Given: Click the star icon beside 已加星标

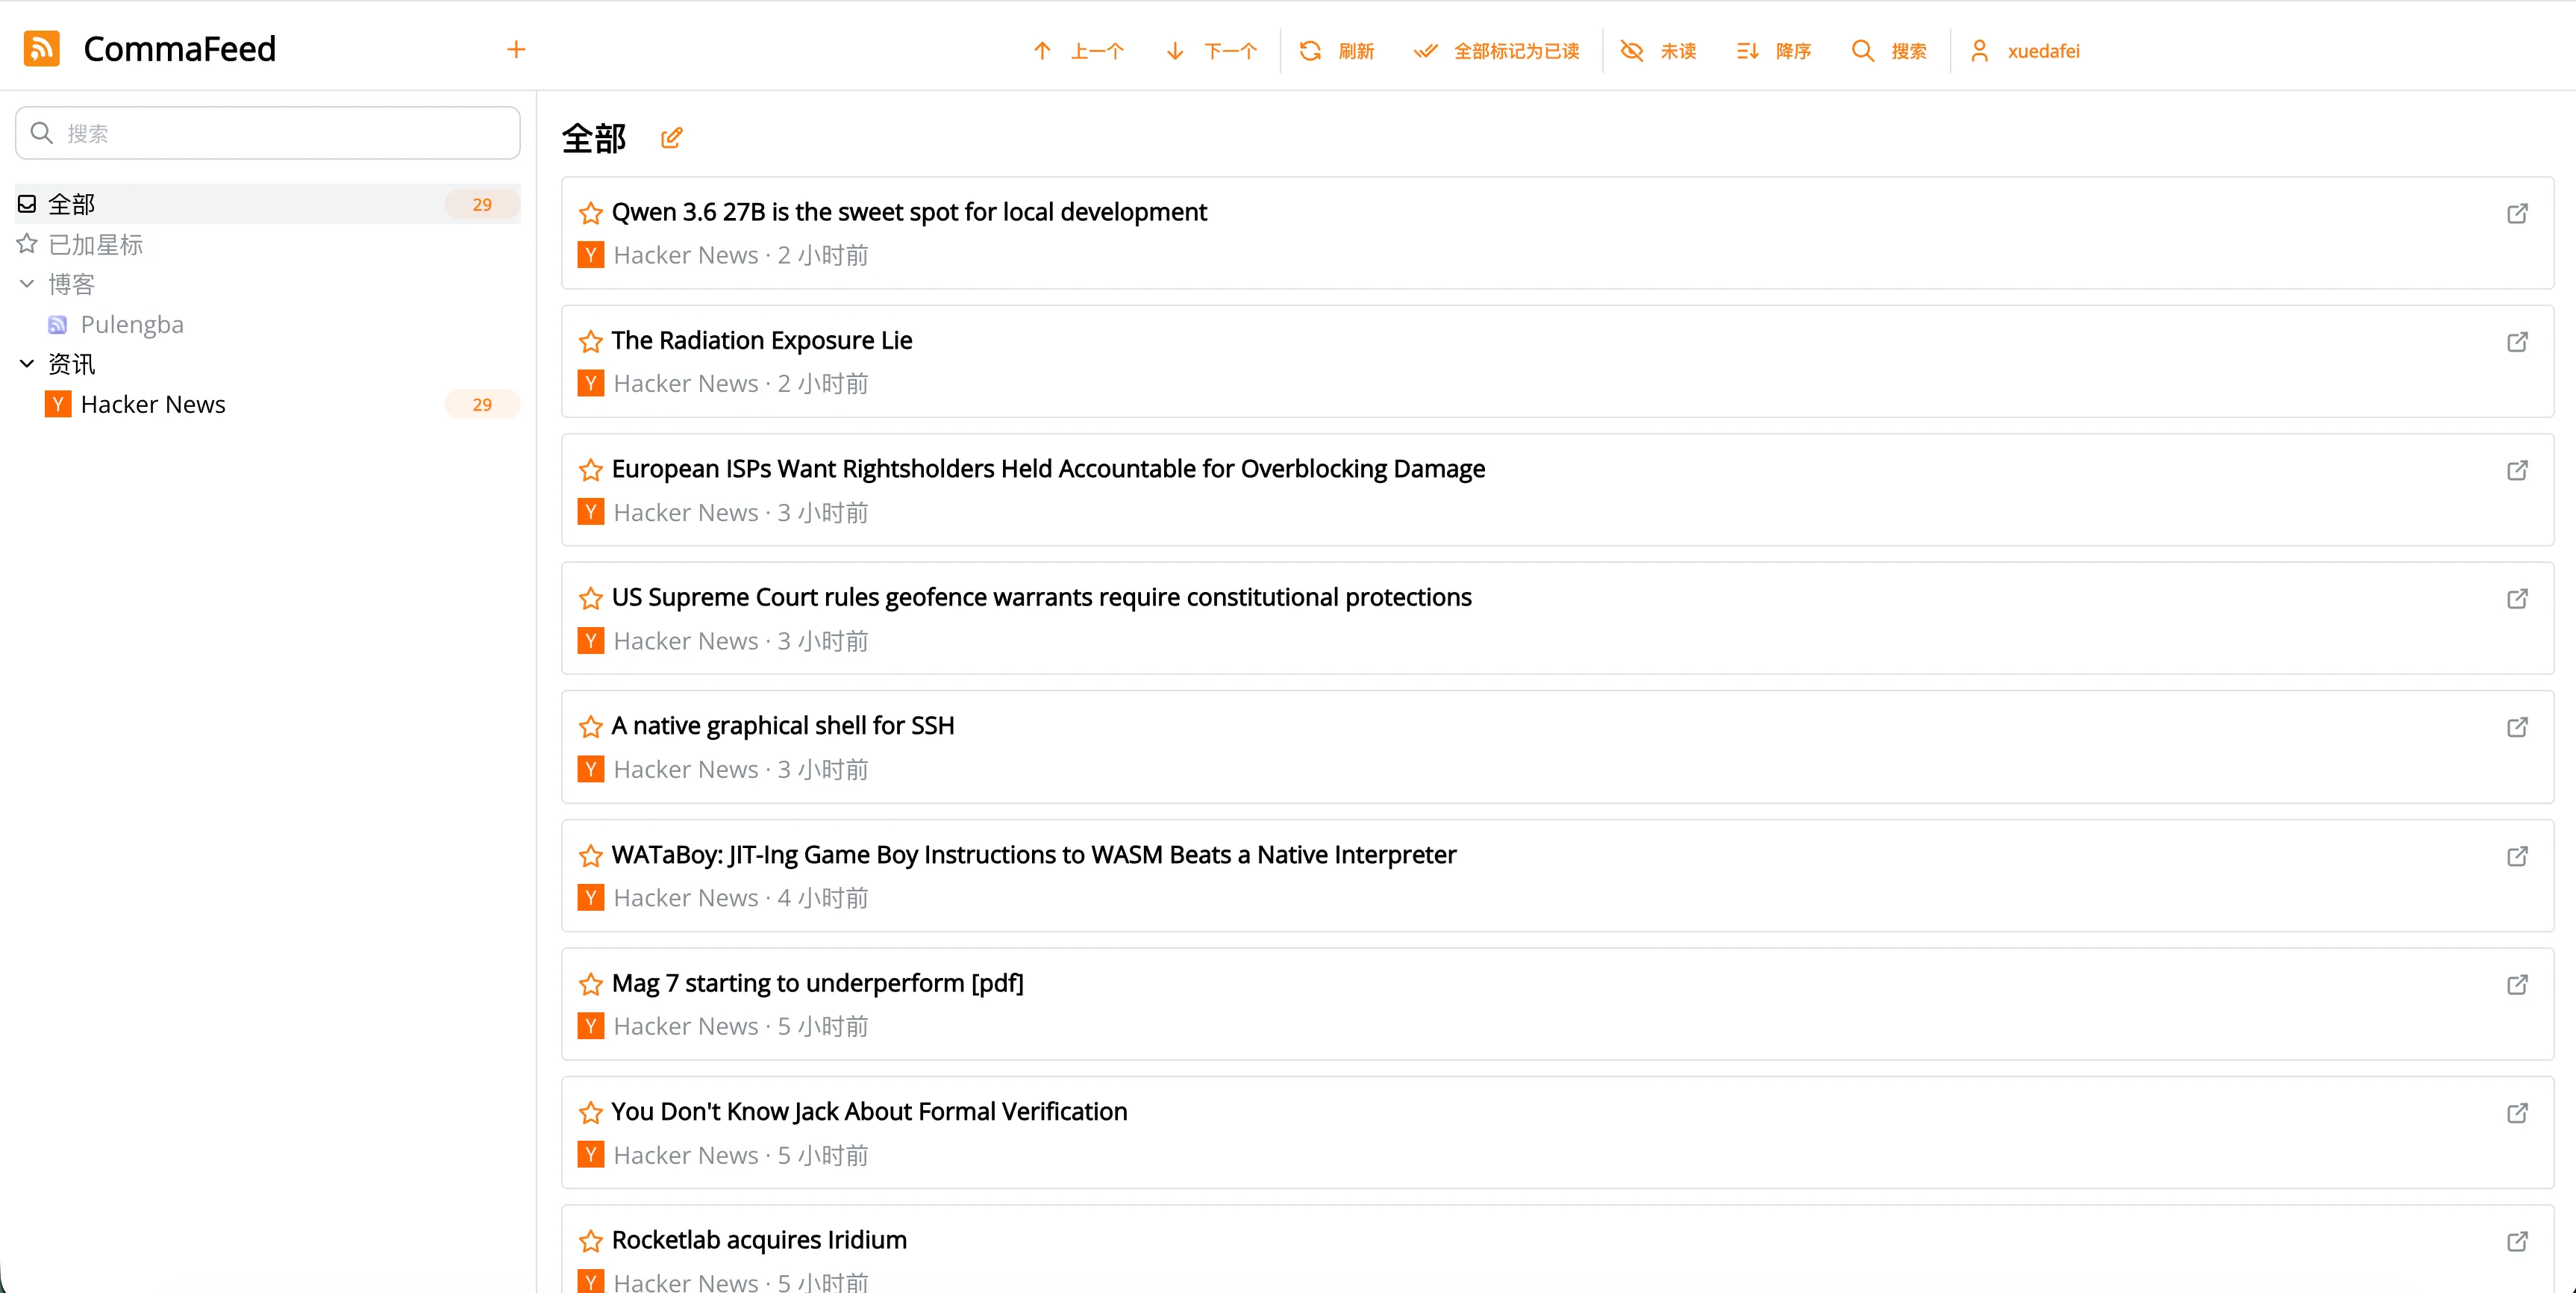Looking at the screenshot, I should click(27, 243).
